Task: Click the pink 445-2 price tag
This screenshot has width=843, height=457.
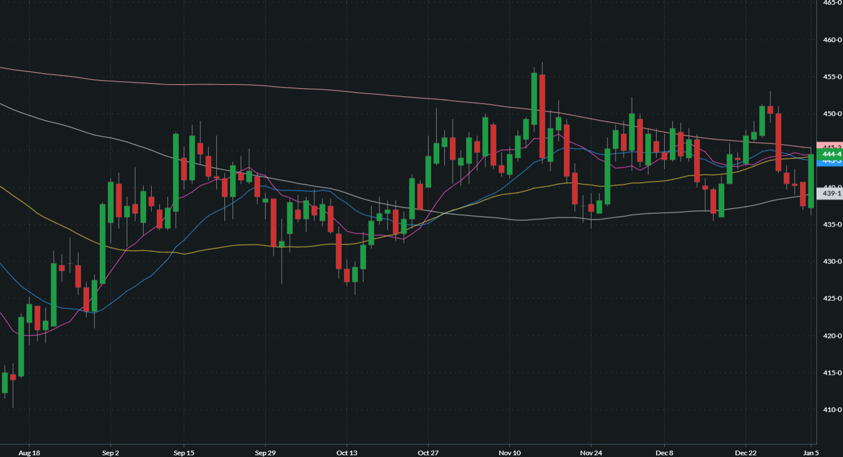Action: pyautogui.click(x=830, y=146)
